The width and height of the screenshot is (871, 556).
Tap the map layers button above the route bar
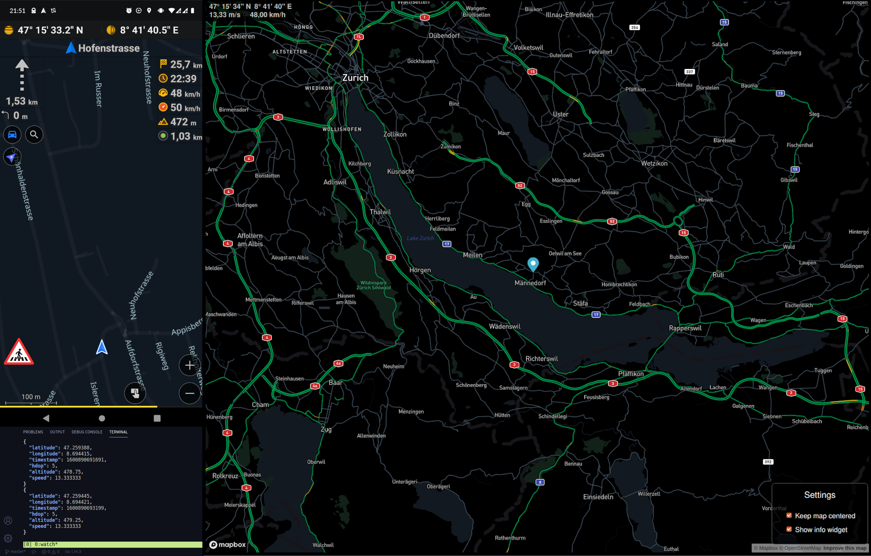pyautogui.click(x=135, y=393)
